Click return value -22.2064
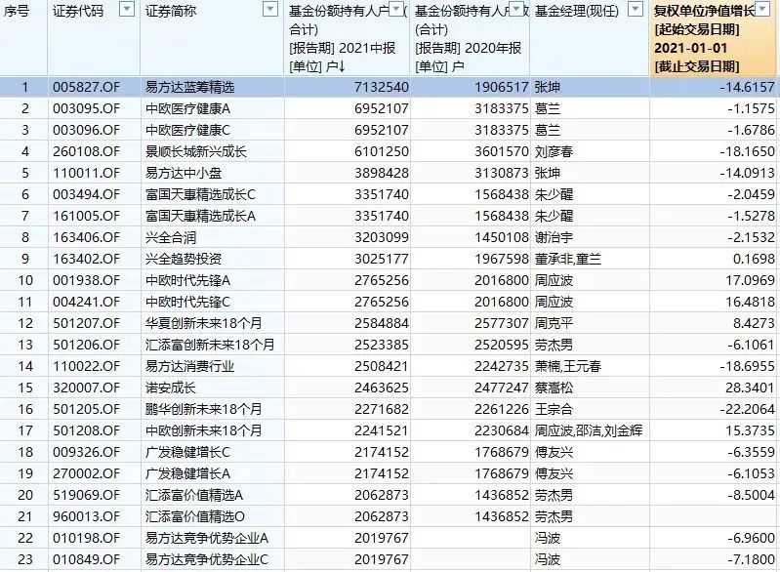The width and height of the screenshot is (780, 572). tap(747, 409)
